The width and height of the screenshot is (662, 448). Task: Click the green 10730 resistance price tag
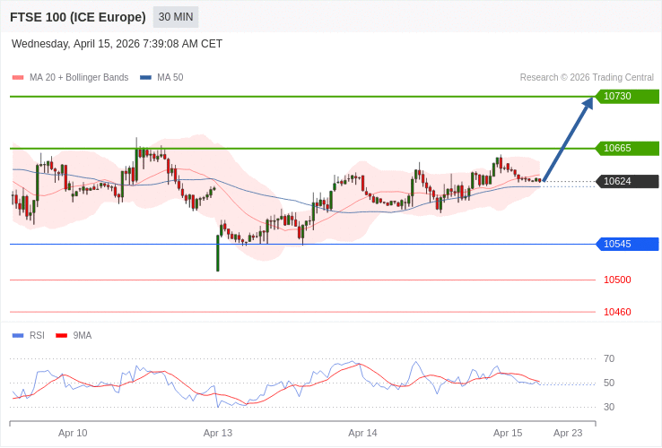coord(627,96)
